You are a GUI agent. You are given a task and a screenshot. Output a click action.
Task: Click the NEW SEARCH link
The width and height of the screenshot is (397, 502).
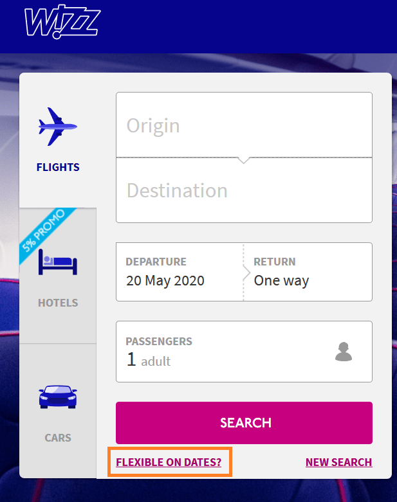pos(339,462)
